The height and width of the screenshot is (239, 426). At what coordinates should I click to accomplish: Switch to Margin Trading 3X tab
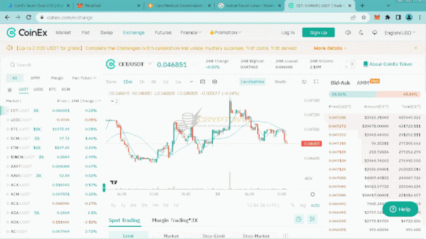click(174, 220)
